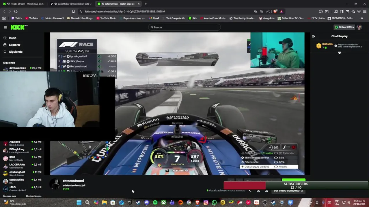Open ElGlogloking channel in sidebar
The image size is (369, 207).
point(22,151)
